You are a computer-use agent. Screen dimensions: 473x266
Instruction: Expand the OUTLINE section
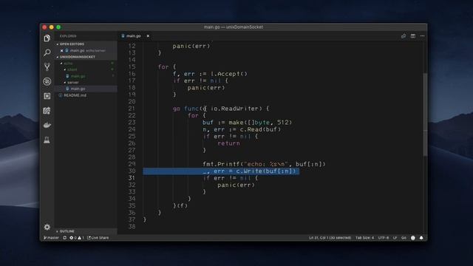coord(67,231)
